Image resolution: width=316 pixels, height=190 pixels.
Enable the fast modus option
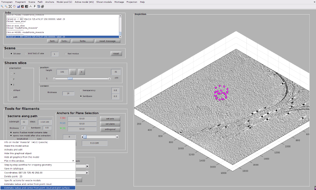click(66, 54)
